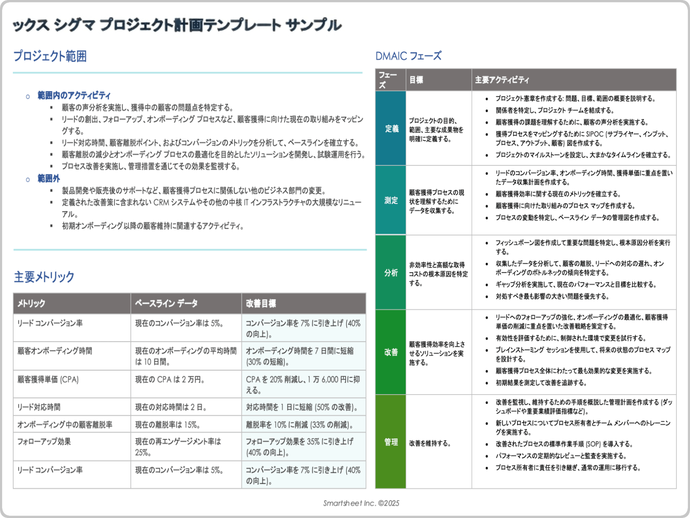Select bullet ギャップ分析を実施して
690x518 pixels.
(x=576, y=285)
